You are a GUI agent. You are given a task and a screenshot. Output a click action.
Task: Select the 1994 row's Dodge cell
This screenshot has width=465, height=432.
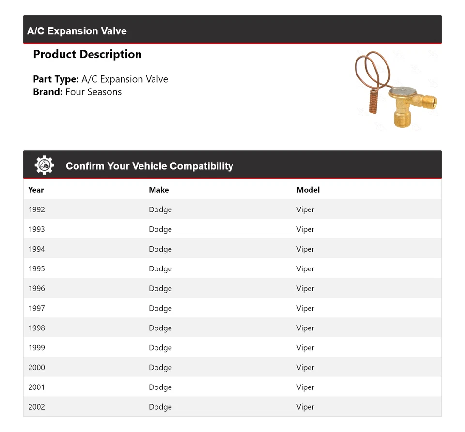160,249
